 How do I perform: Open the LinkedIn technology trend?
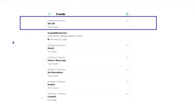point(52,96)
